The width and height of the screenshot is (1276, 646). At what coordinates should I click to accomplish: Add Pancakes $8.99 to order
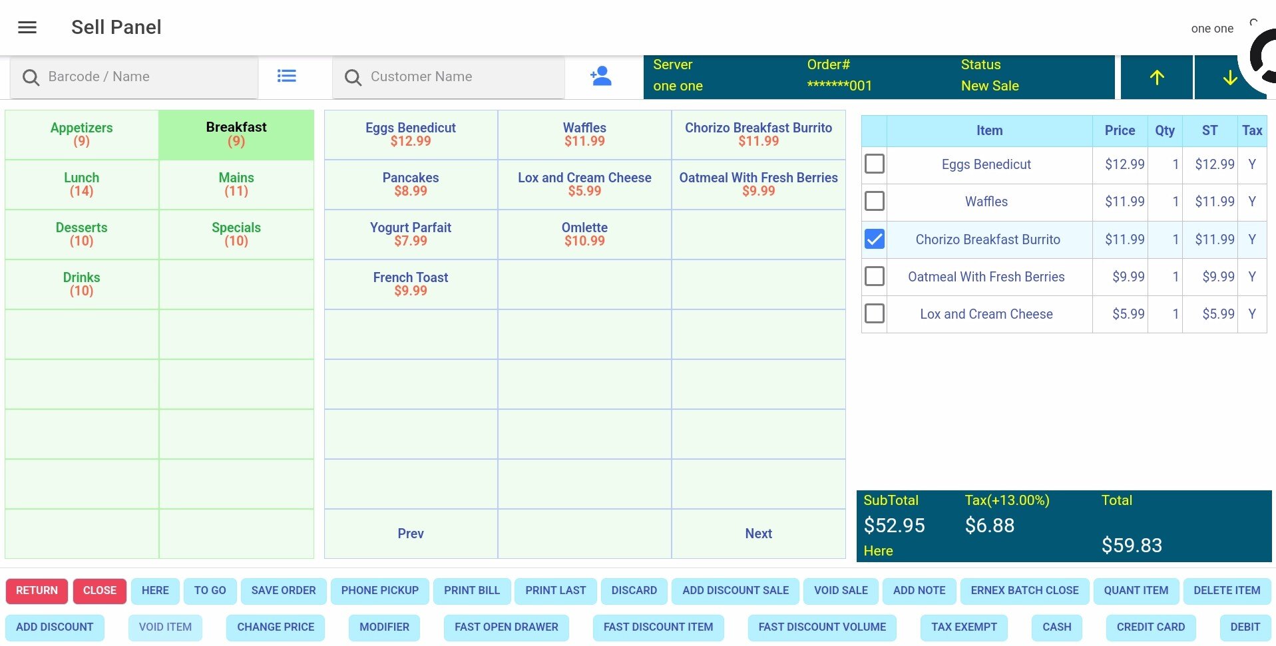coord(411,184)
